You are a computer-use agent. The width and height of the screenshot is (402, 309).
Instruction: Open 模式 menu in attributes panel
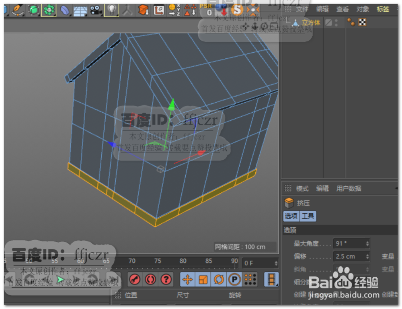coord(302,189)
